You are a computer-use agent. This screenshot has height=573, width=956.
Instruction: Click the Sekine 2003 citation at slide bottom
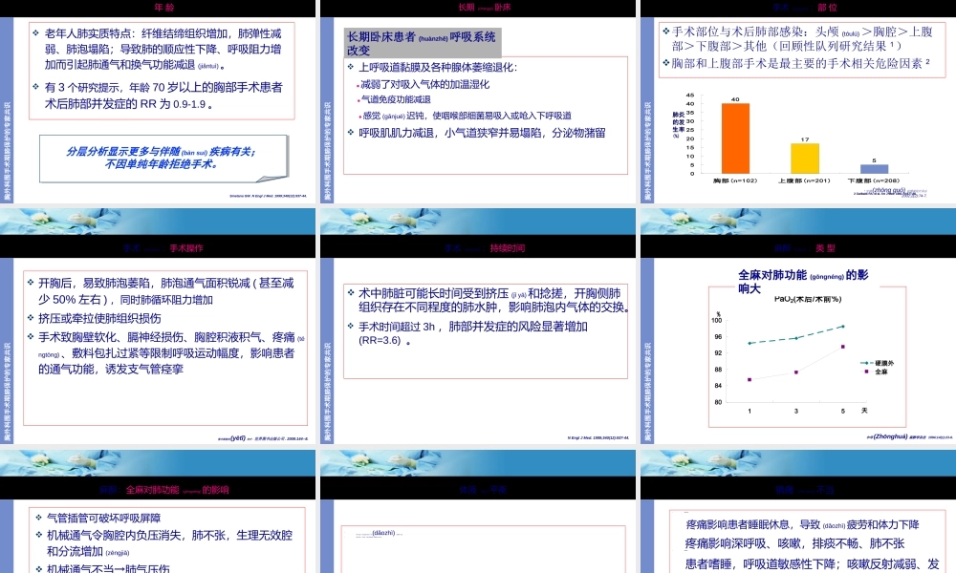(x=268, y=195)
